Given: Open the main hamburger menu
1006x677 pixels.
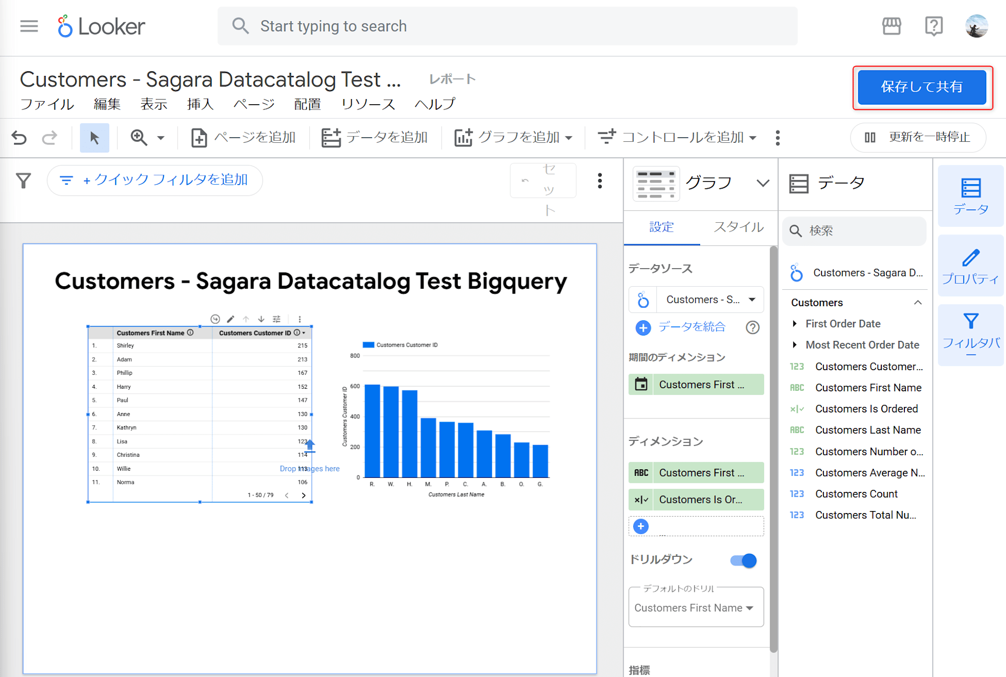Looking at the screenshot, I should (x=29, y=26).
